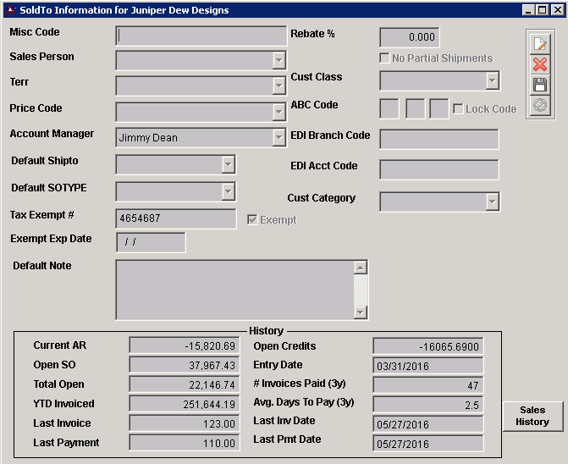Click the Edit record icon

(540, 44)
